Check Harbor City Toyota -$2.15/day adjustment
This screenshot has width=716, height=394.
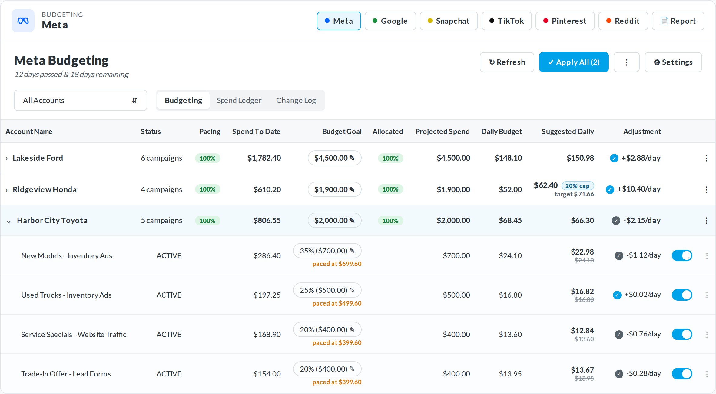tap(616, 221)
